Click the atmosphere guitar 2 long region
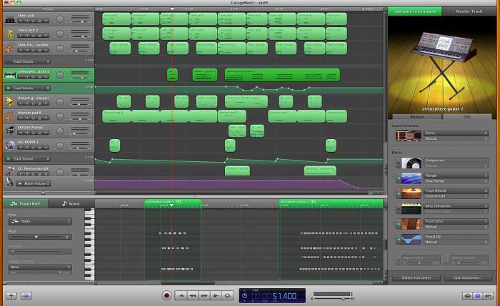 [282, 75]
